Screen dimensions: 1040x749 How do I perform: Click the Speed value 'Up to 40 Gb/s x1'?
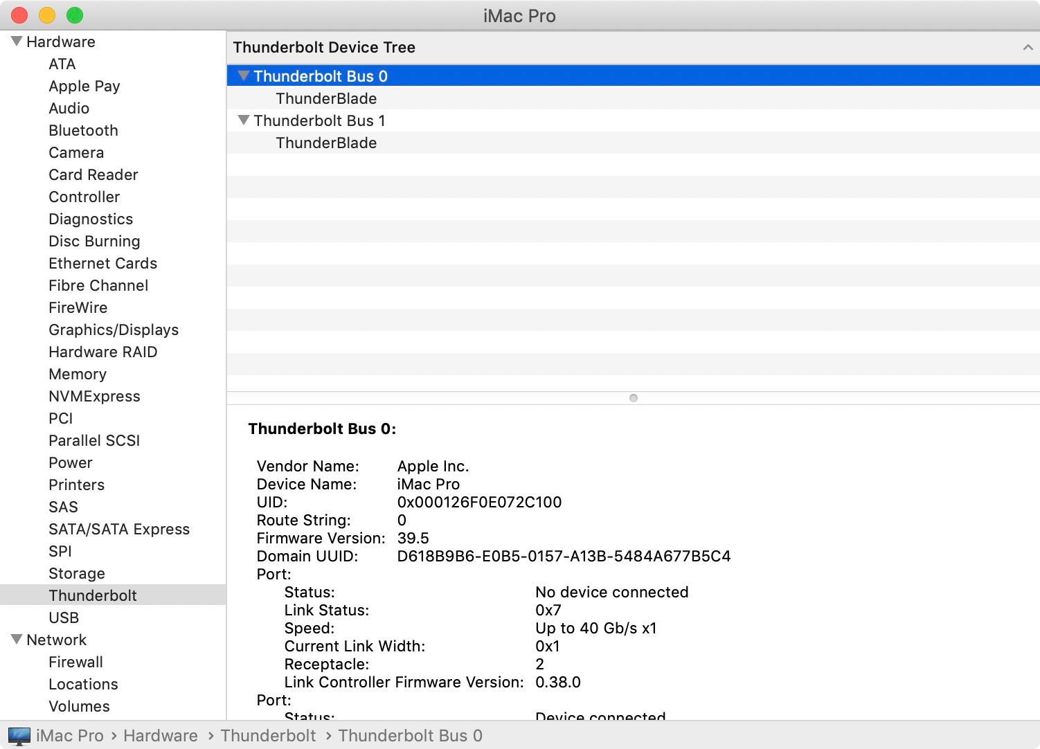pyautogui.click(x=596, y=628)
